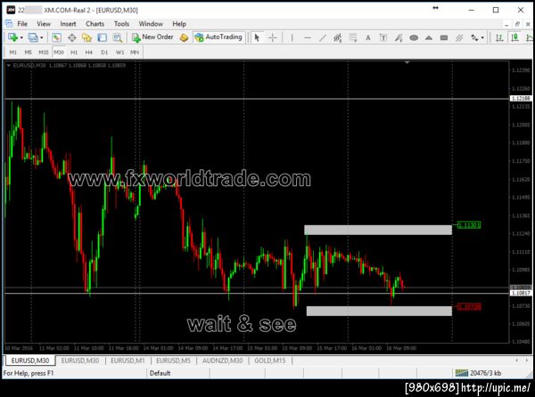Select the trendline tool

[x=323, y=37]
